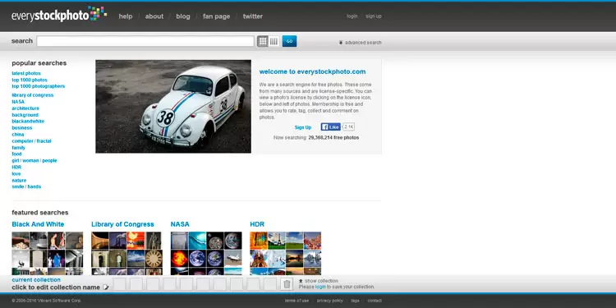Open HDR thumbnail collage
Viewport: 616px width, 308px height.
(x=286, y=254)
